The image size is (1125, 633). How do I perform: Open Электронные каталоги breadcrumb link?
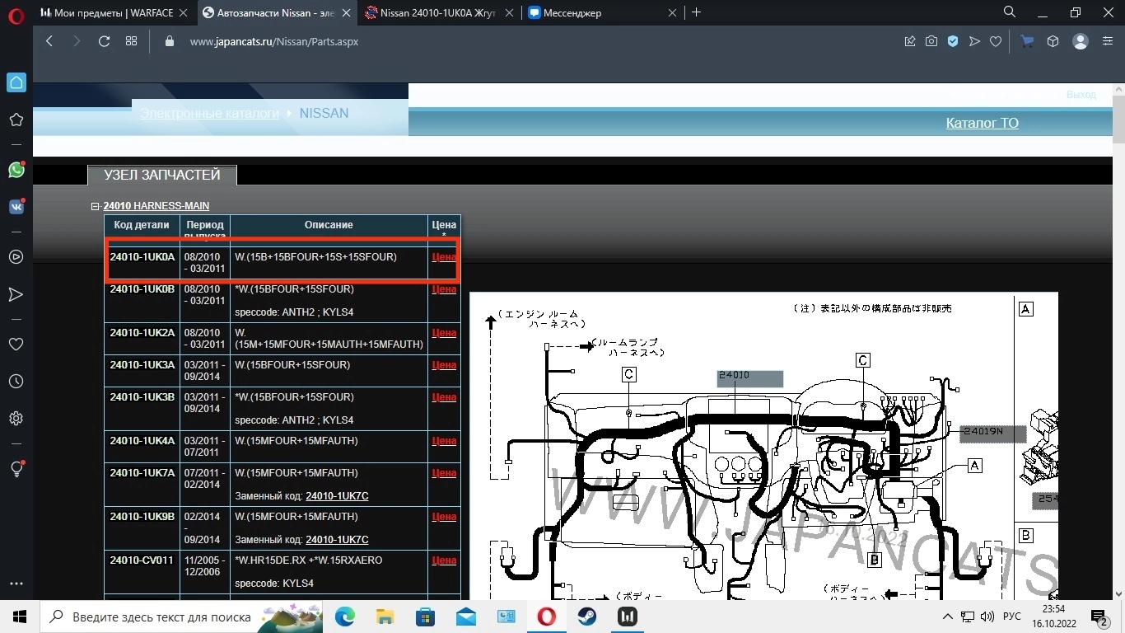coord(209,113)
